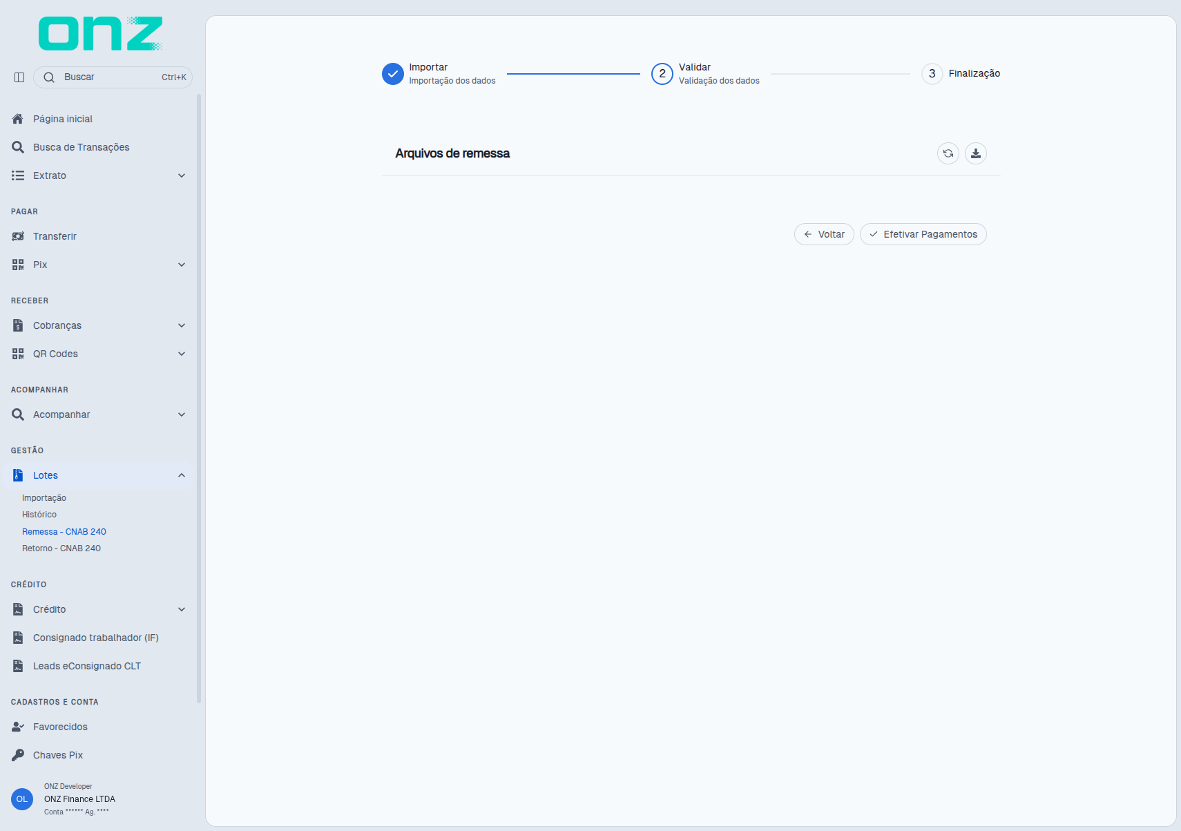
Task: Click the Voltar button
Action: 824,234
